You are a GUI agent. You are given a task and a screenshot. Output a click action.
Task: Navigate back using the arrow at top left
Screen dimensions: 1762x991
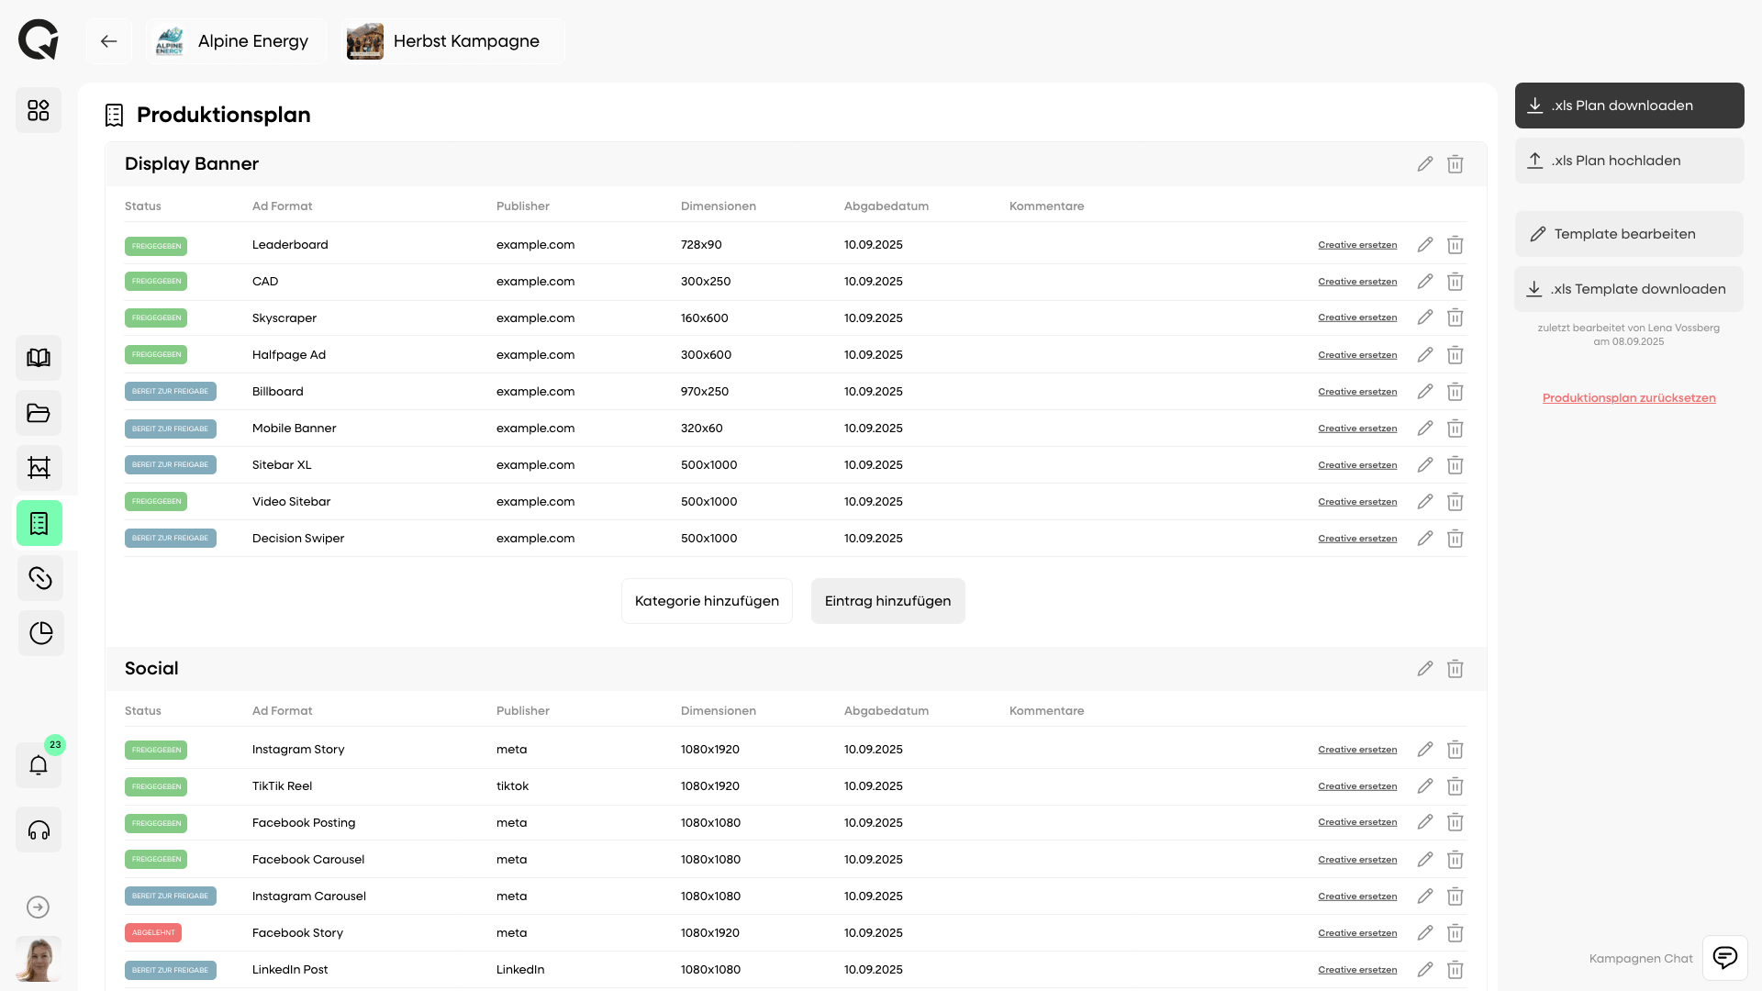pos(108,41)
